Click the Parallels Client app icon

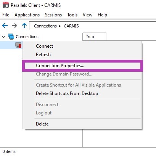coord(6,5)
